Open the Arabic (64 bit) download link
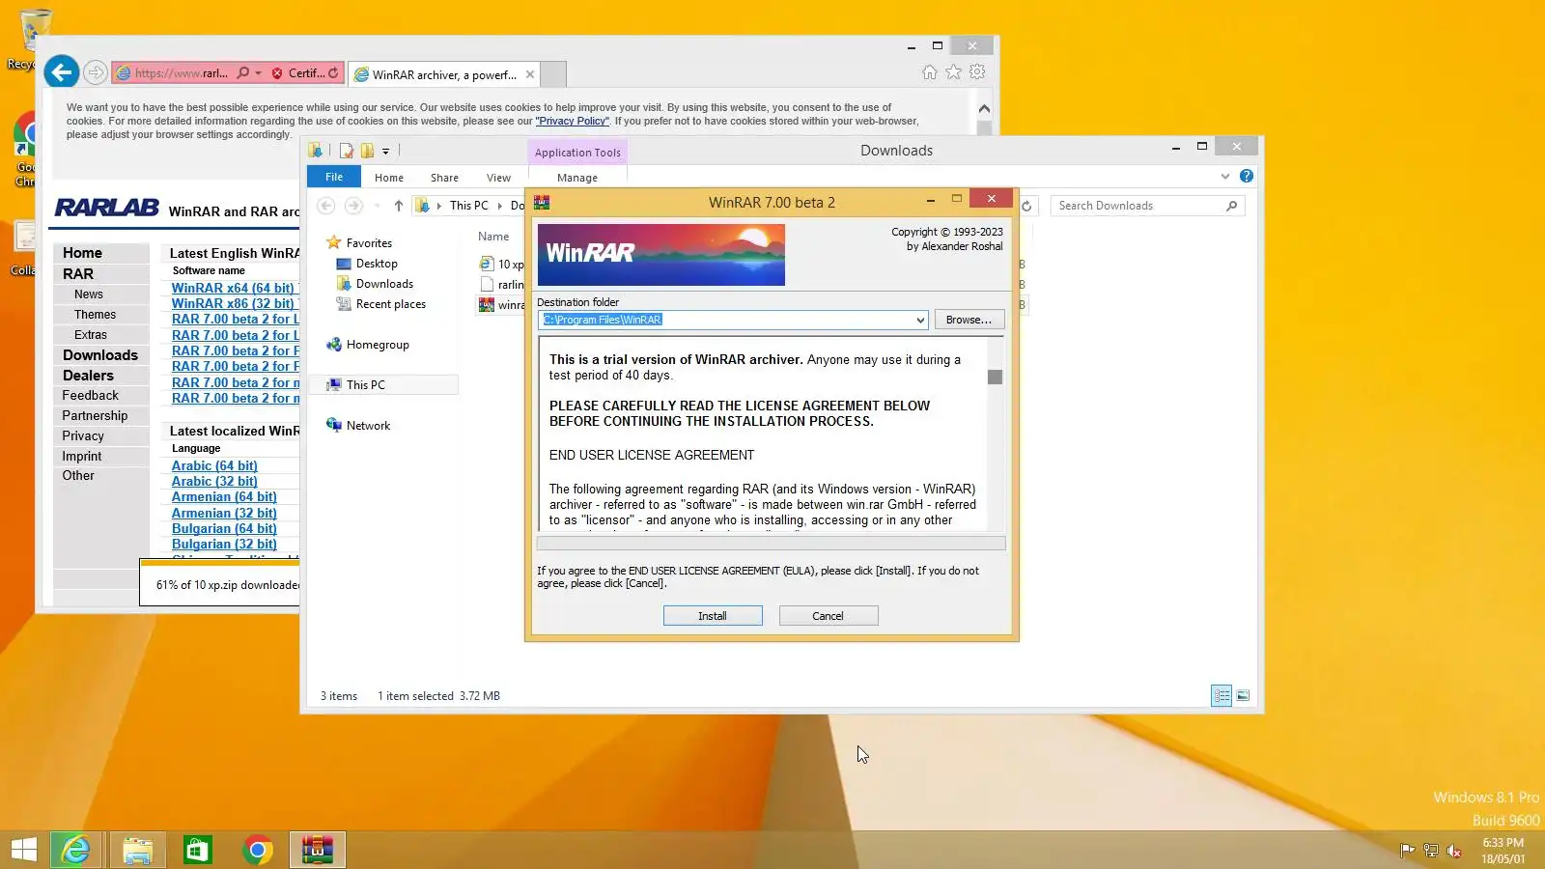Image resolution: width=1545 pixels, height=869 pixels. tap(214, 465)
